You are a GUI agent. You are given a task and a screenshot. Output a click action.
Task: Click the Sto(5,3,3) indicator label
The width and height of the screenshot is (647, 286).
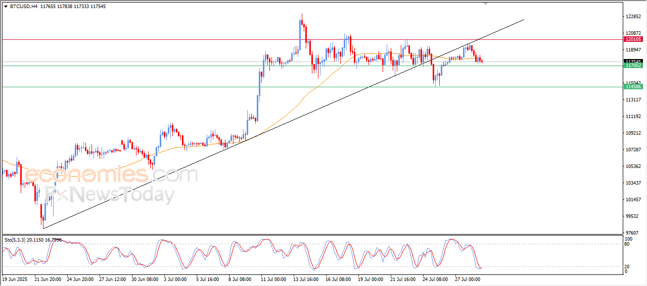33,240
